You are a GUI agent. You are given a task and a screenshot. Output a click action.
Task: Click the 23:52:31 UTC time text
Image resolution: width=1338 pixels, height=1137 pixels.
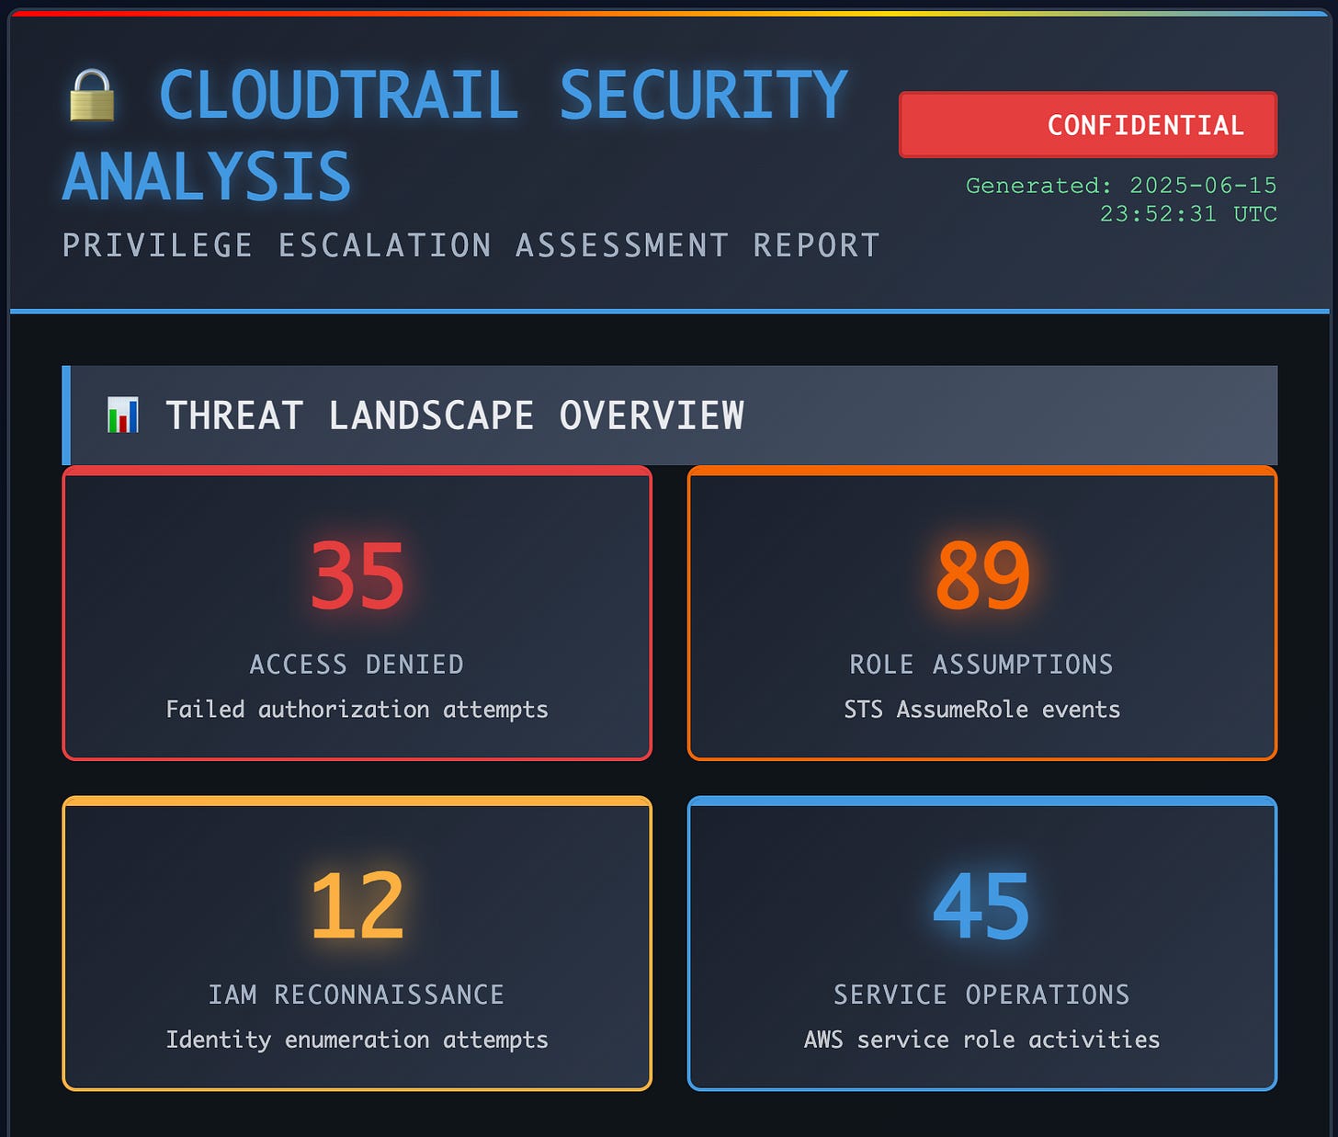tap(1189, 214)
